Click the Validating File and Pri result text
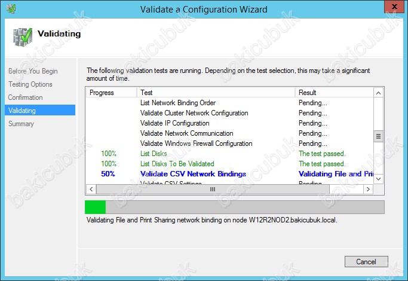The height and width of the screenshot is (281, 408). click(336, 174)
